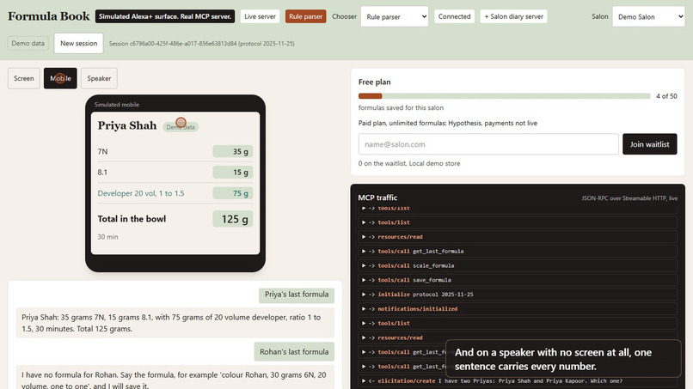The width and height of the screenshot is (693, 389).
Task: Click the Paid plan, unlimited formulas note
Action: pos(448,123)
